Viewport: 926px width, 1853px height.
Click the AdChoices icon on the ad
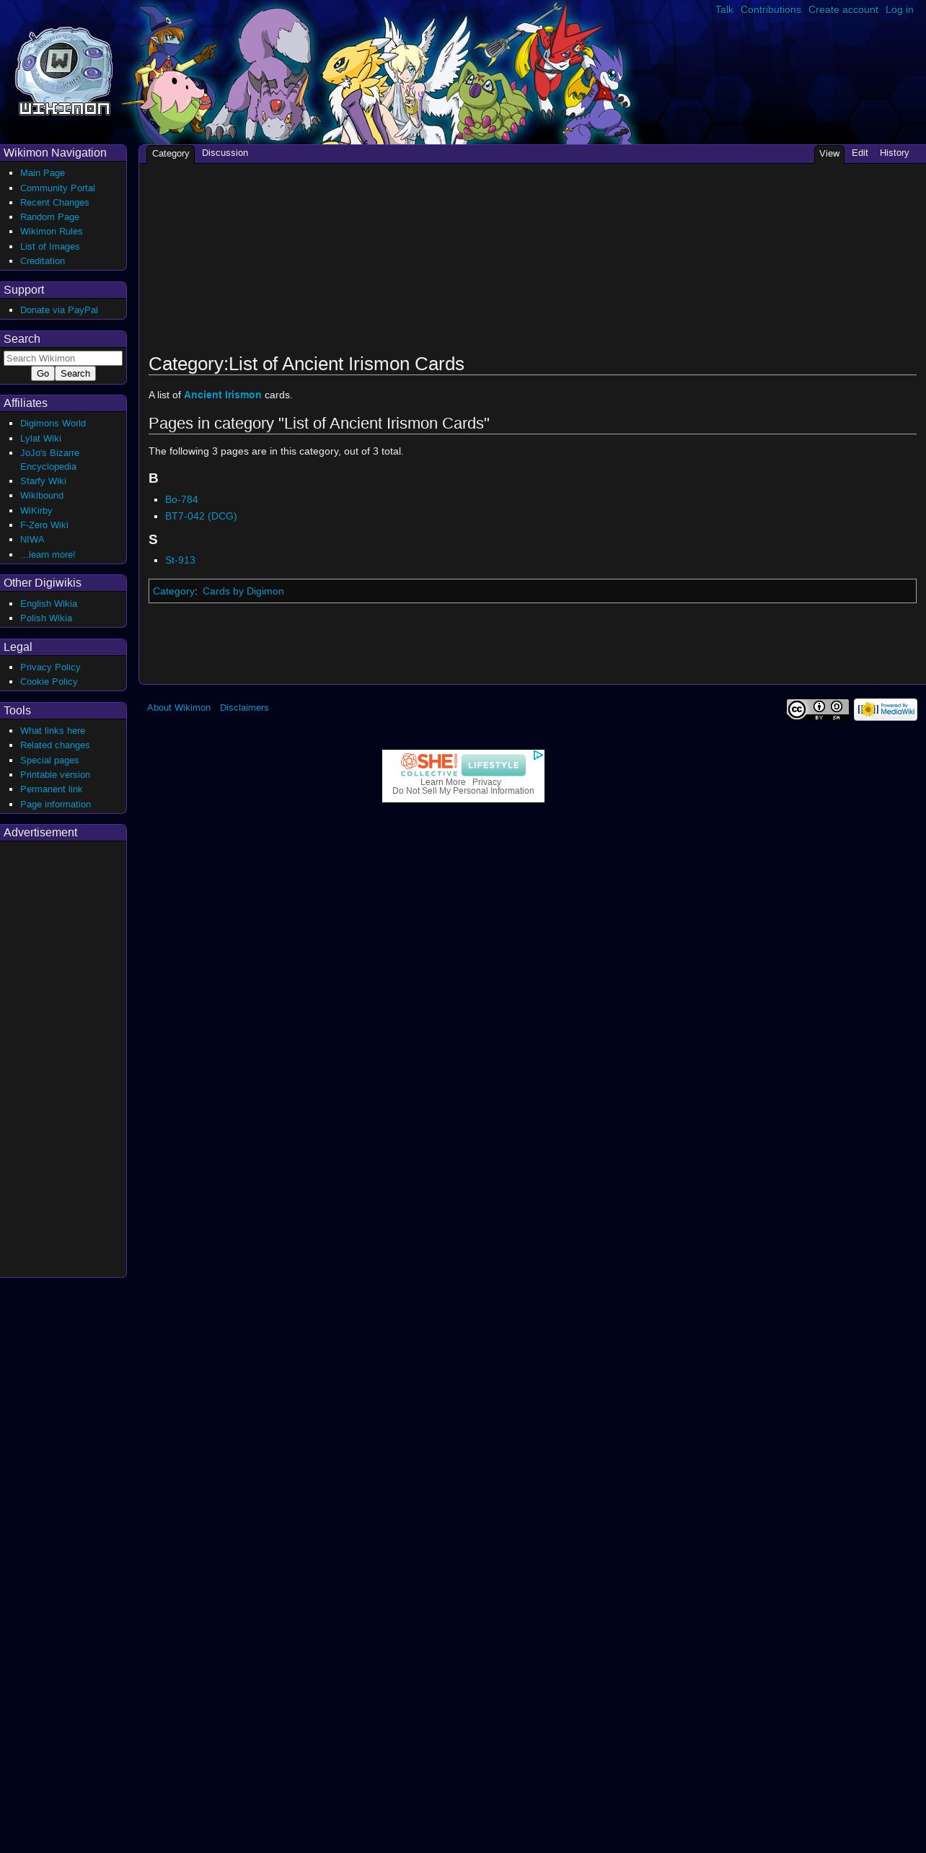coord(538,755)
